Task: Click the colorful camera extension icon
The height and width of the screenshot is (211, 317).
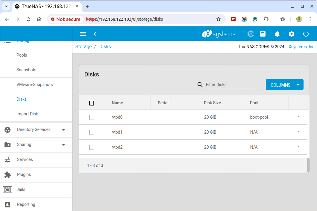Action: (244, 19)
